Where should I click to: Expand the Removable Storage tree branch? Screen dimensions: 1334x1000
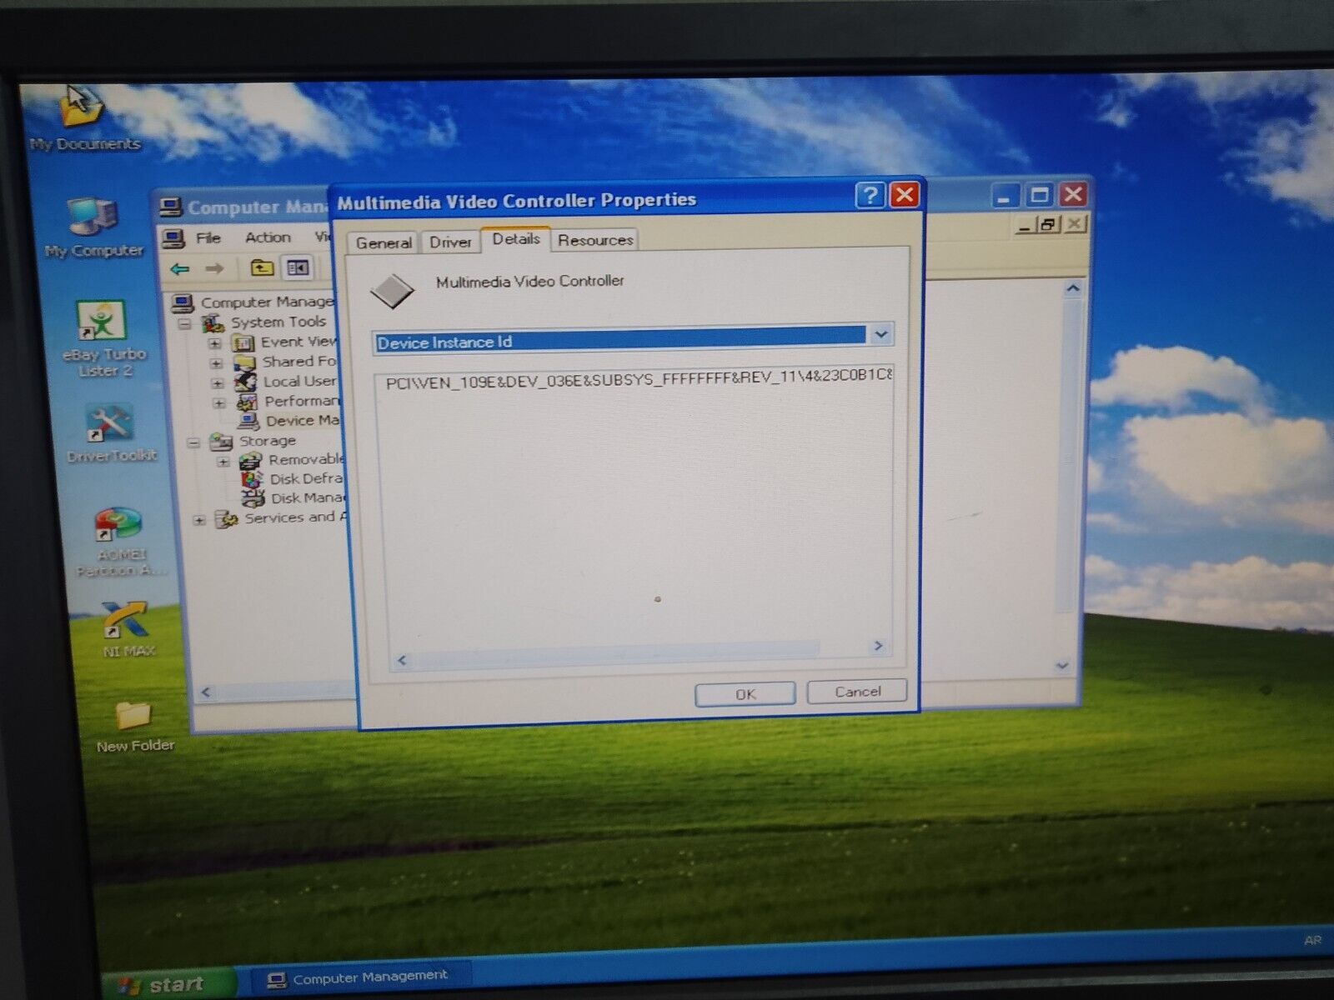click(223, 462)
